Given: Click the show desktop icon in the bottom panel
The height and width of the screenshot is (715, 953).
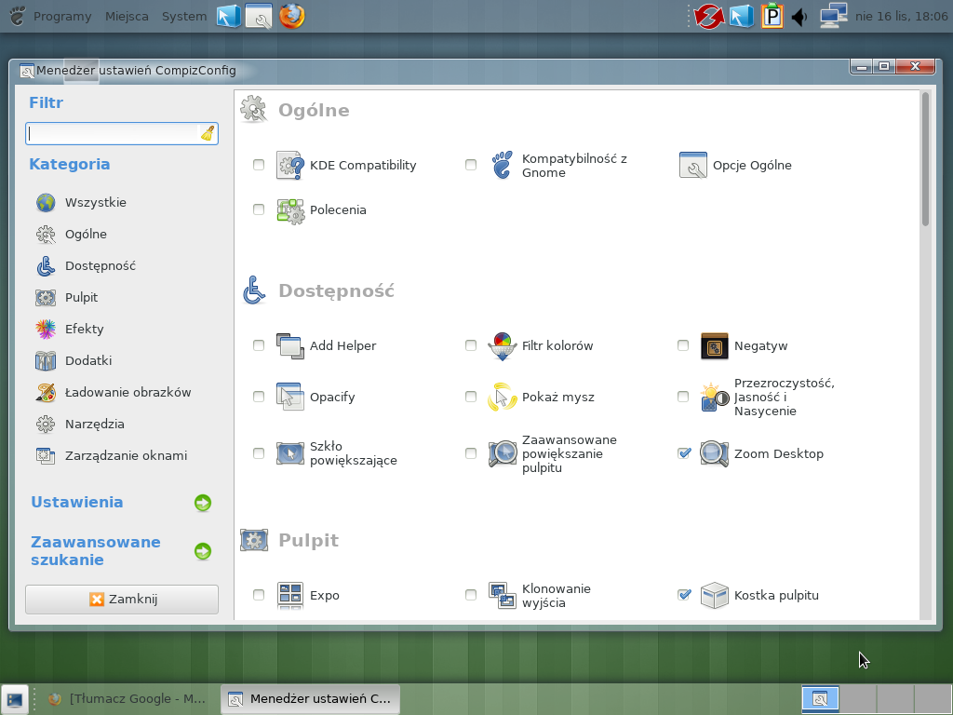Looking at the screenshot, I should click(15, 700).
